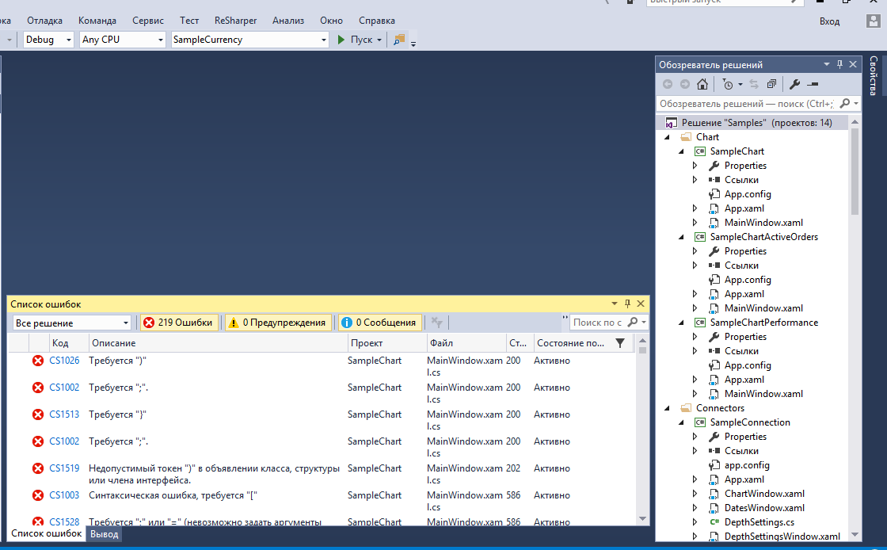Screen dimensions: 887x550
Task: Toggle the 0 Сообщения messages filter
Action: 379,323
